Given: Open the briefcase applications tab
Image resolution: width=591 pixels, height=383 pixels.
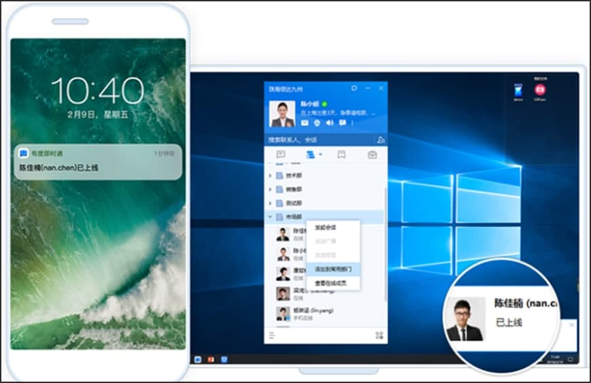Looking at the screenshot, I should (372, 154).
